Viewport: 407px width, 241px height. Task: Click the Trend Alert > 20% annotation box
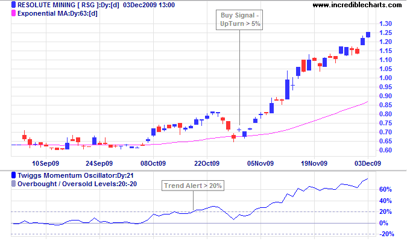[x=193, y=186]
